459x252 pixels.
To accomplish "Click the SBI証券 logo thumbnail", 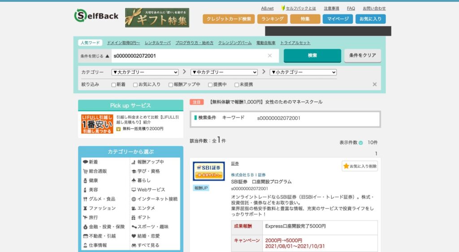I will (209, 171).
